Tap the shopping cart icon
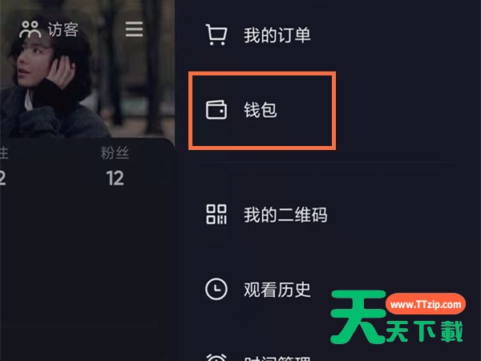481x361 pixels. click(x=216, y=34)
